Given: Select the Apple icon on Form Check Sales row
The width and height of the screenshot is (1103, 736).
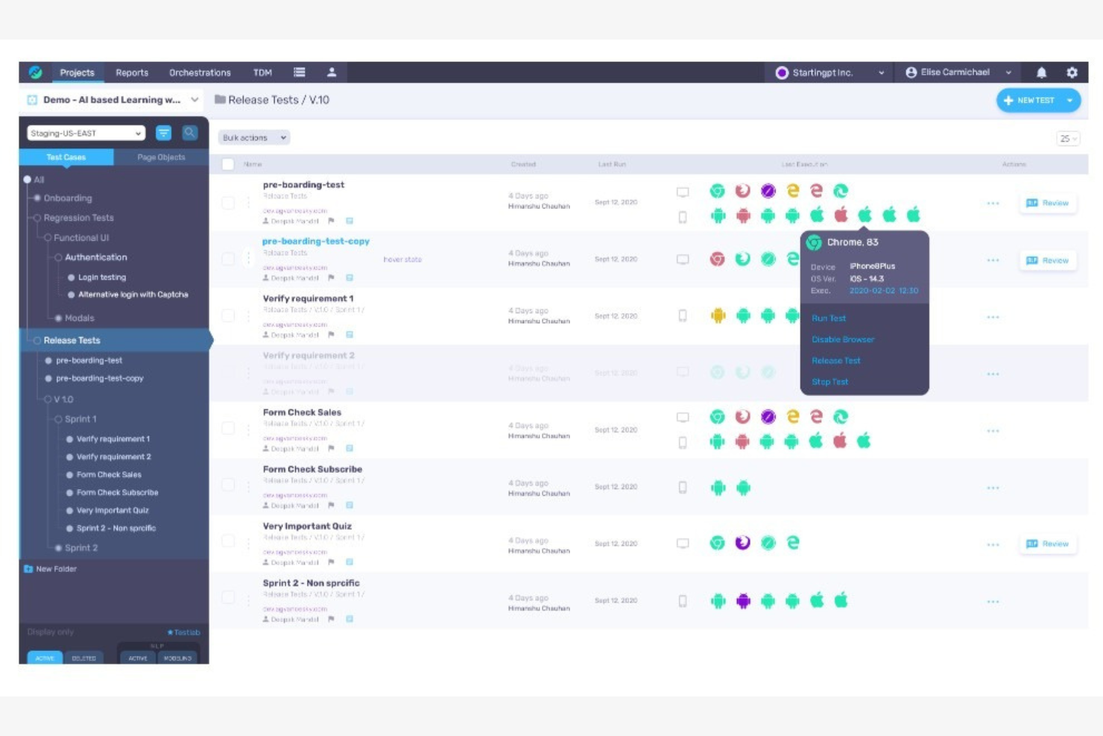Looking at the screenshot, I should click(x=817, y=440).
